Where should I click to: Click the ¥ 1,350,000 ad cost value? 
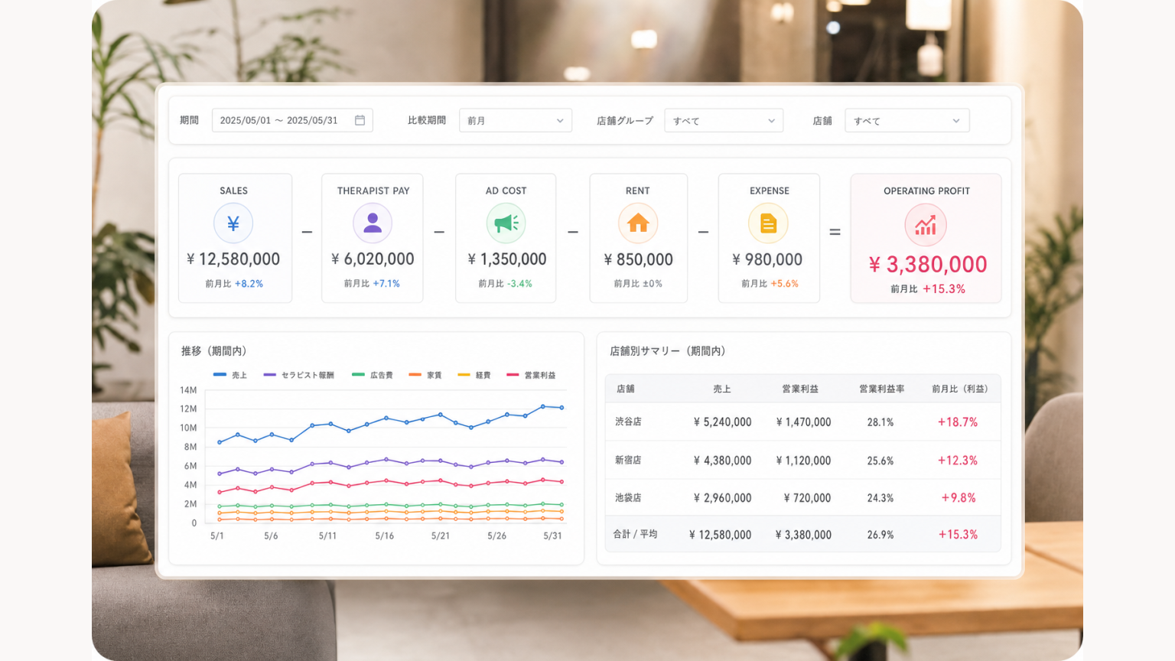pos(506,259)
